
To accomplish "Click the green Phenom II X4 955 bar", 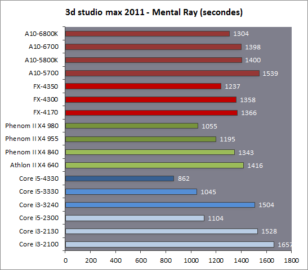I will [141, 139].
